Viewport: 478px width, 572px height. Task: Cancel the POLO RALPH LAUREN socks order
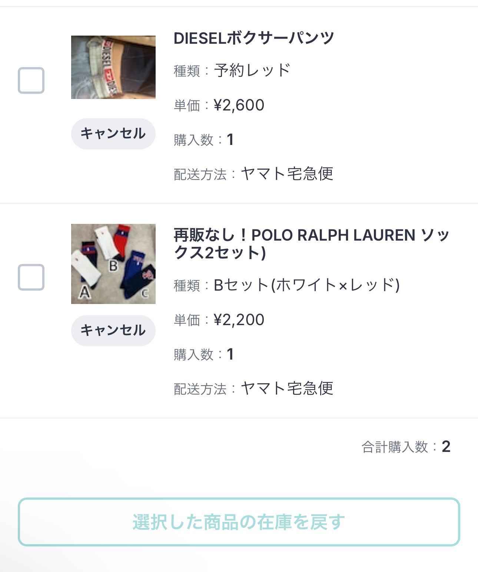[113, 331]
